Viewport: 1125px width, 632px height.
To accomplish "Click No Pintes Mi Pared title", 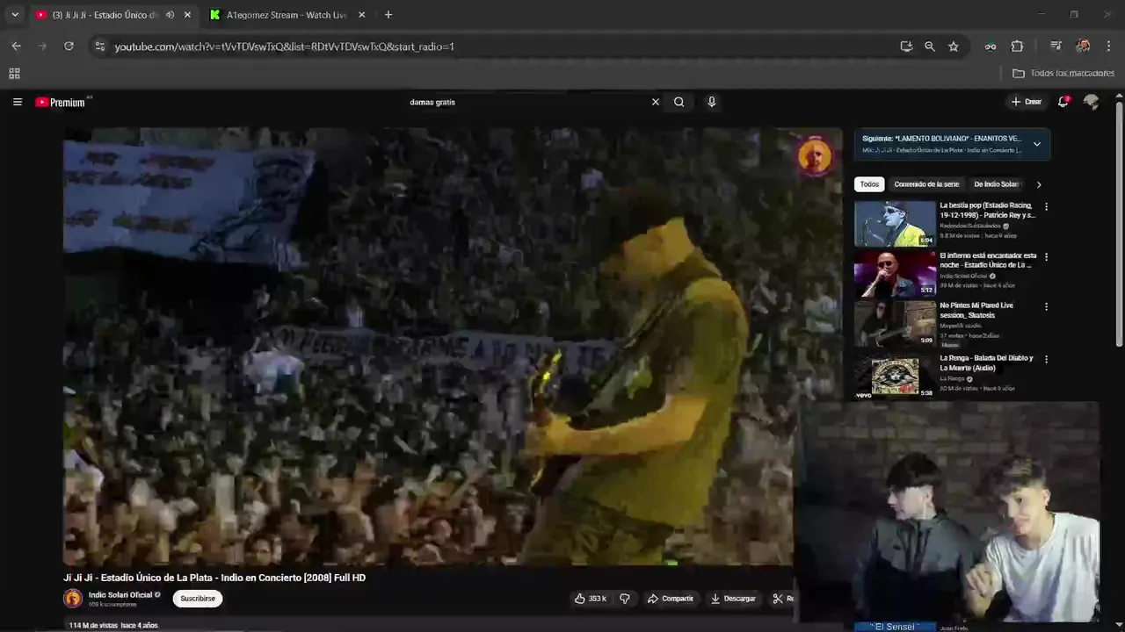I will pyautogui.click(x=976, y=310).
